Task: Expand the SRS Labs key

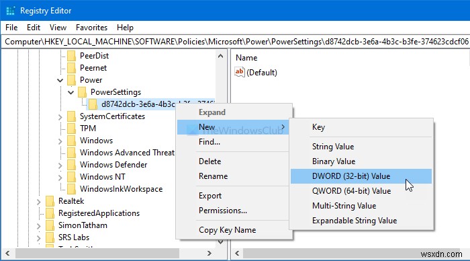Action: point(39,238)
